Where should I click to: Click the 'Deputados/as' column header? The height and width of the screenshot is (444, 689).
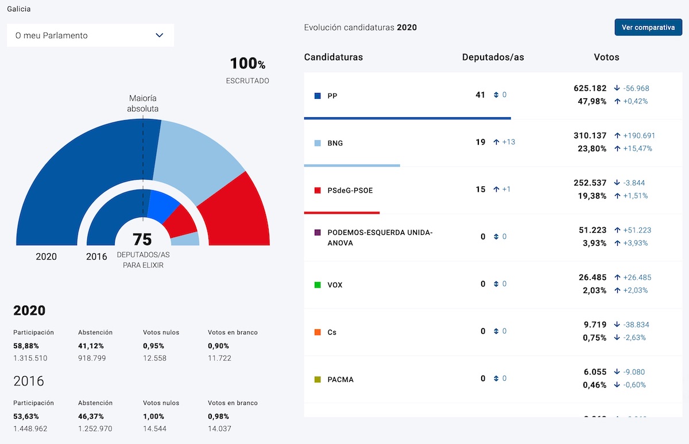tap(493, 57)
